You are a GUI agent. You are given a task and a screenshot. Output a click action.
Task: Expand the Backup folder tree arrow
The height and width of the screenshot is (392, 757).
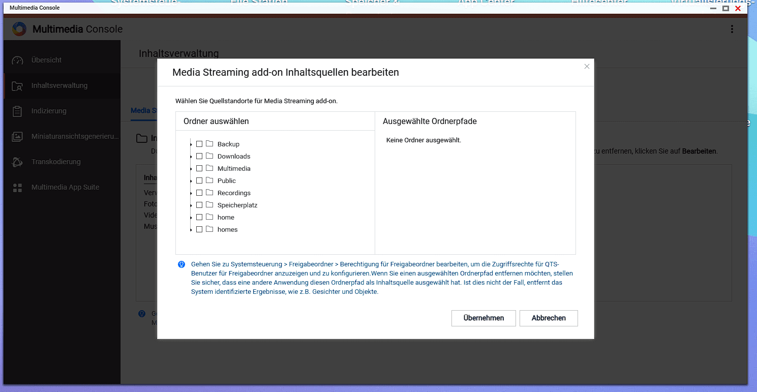(x=191, y=144)
